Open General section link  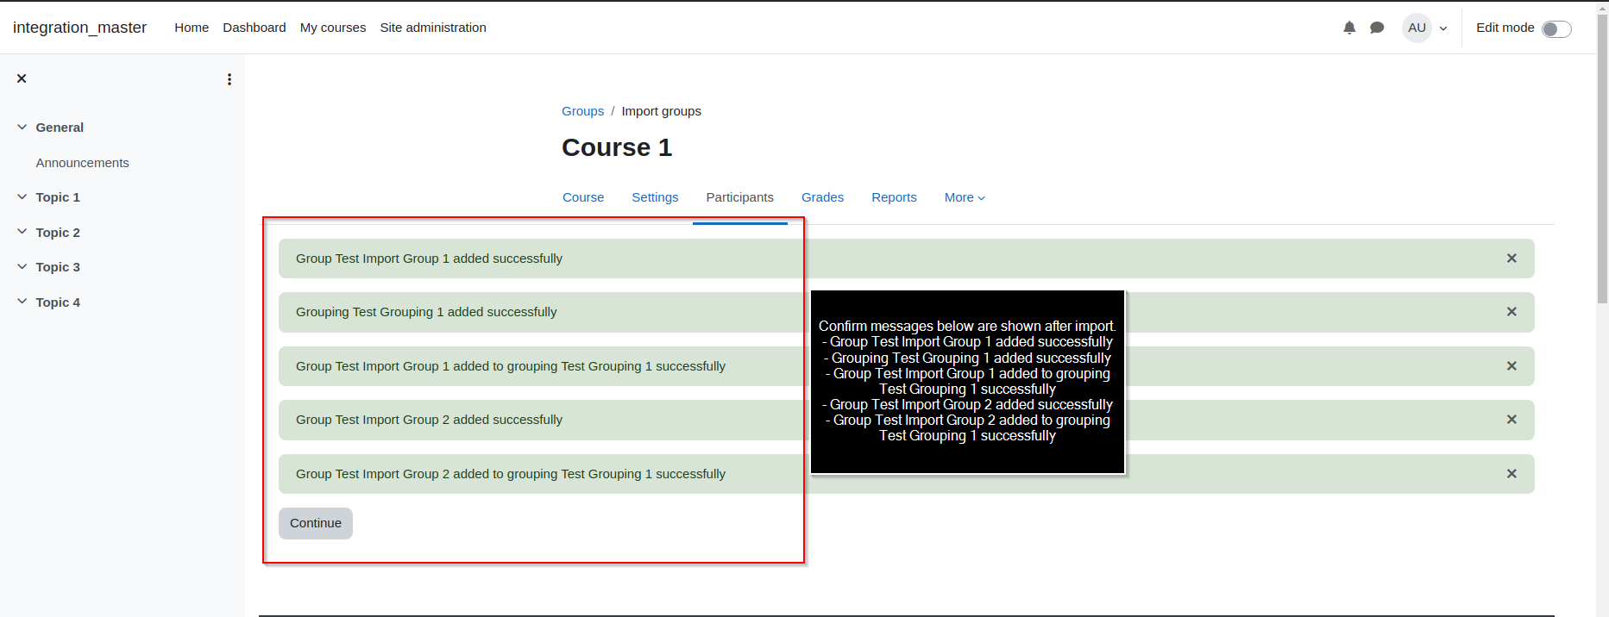coord(60,128)
